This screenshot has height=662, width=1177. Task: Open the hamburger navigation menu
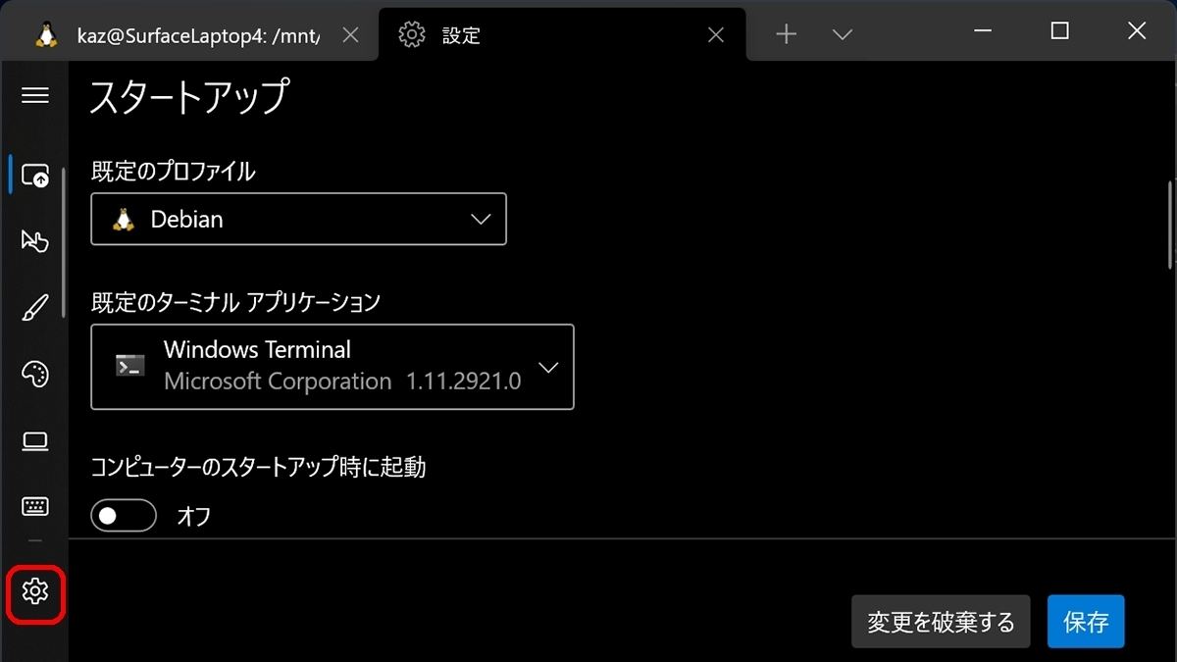point(35,95)
